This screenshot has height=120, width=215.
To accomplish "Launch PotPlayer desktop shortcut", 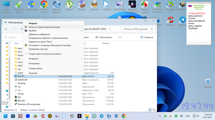I will tap(107, 6).
